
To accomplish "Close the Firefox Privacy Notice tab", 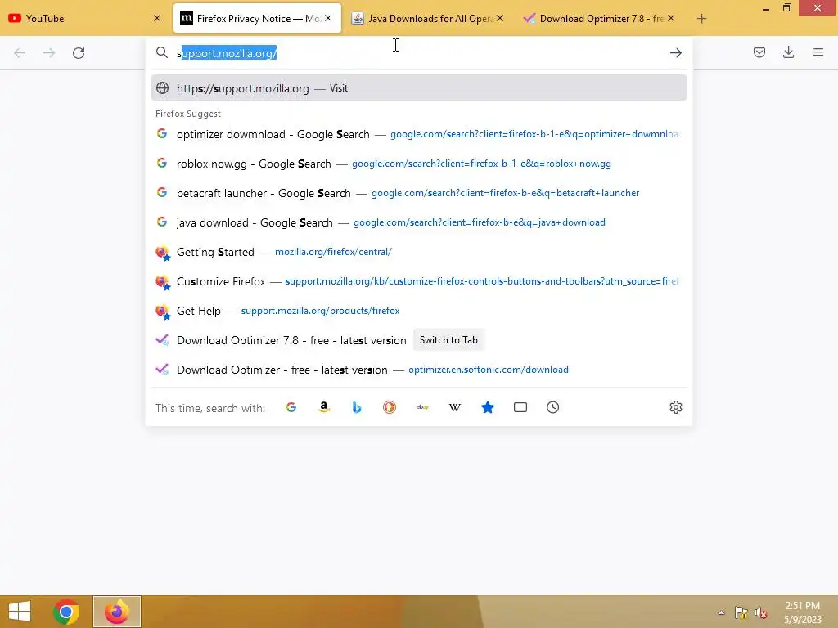I will pyautogui.click(x=328, y=18).
